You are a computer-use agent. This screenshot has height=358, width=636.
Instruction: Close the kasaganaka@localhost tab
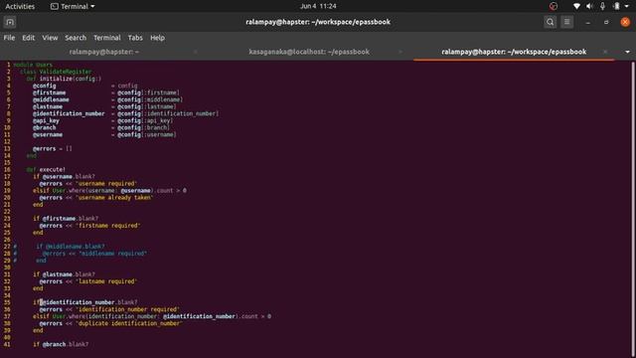400,52
